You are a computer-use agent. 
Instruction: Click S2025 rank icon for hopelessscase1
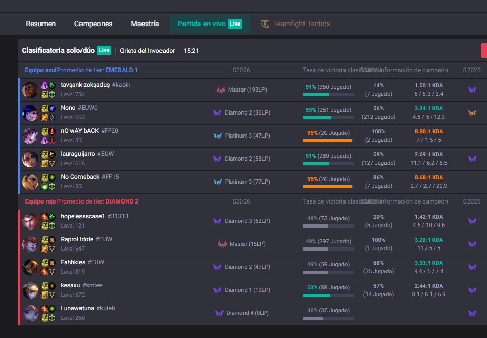pyautogui.click(x=472, y=221)
